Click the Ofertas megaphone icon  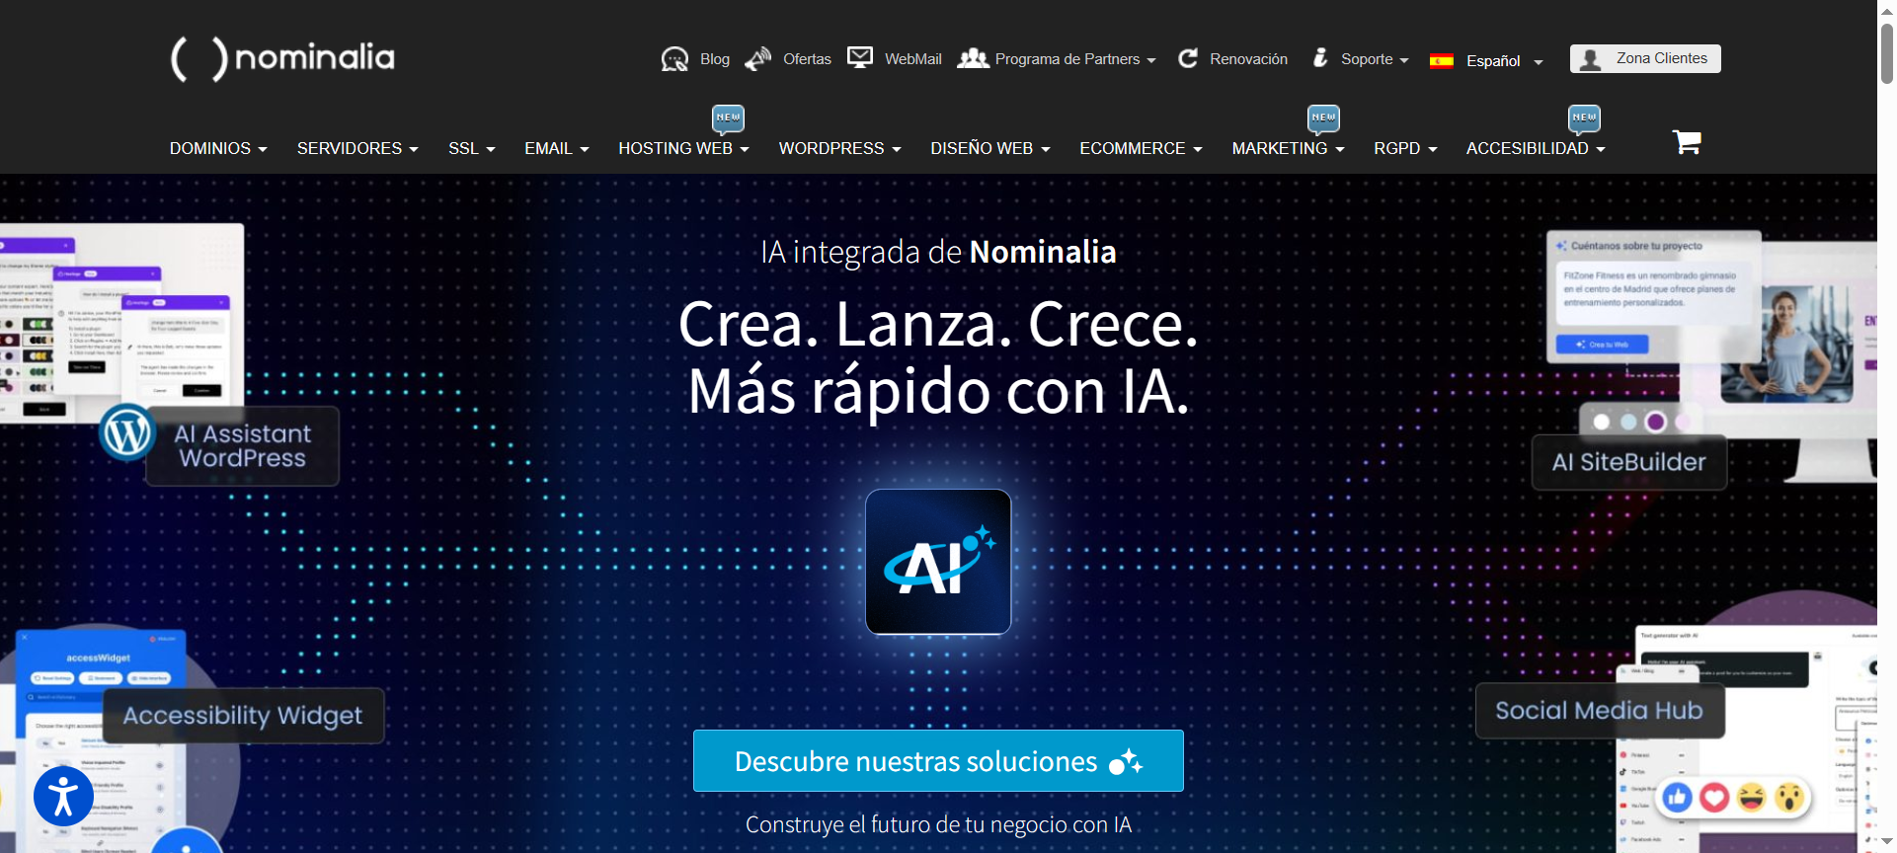pyautogui.click(x=758, y=59)
